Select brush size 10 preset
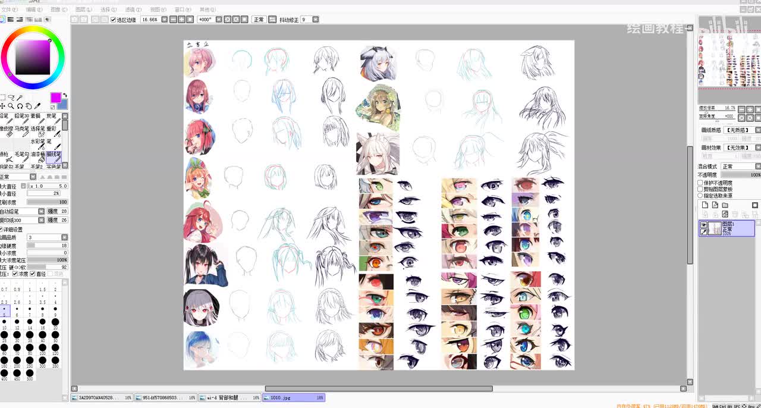Image resolution: width=761 pixels, height=408 pixels. (x=4, y=324)
